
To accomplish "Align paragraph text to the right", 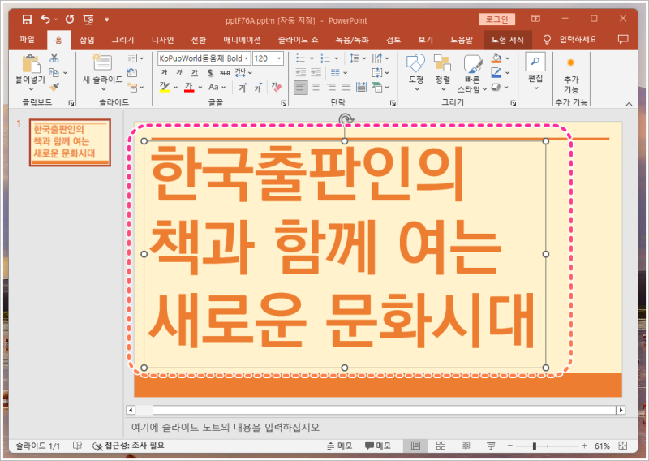I will [x=331, y=88].
